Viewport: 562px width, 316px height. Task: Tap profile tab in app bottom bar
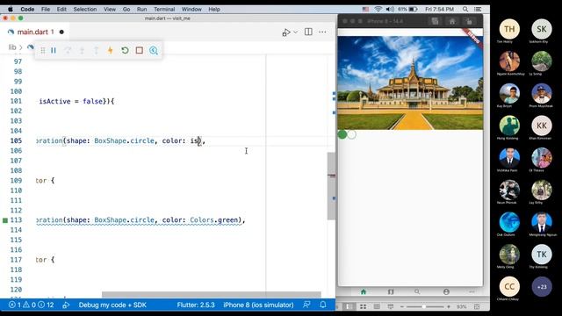(446, 291)
